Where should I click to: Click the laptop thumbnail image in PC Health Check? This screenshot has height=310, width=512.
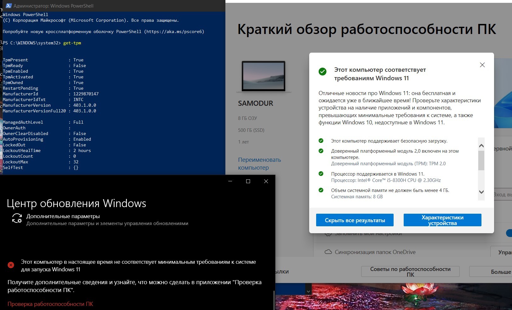pos(264,76)
